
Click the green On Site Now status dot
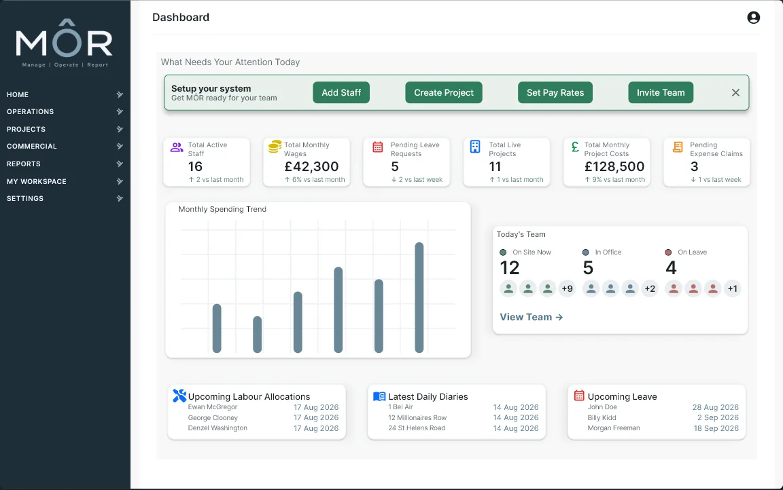pos(503,252)
